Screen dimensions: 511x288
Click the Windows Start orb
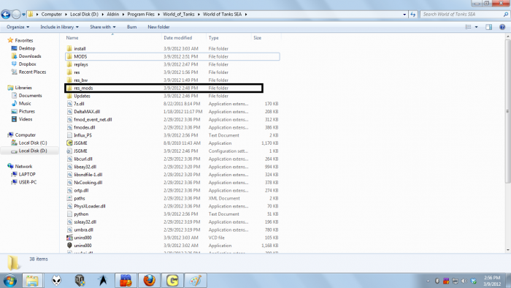pos(9,281)
